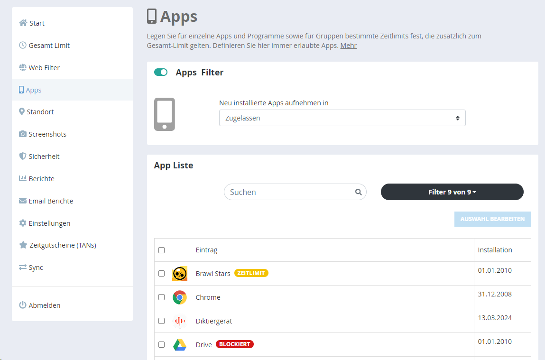
Task: Click the BLOCKIERT badge on Drive
Action: pyautogui.click(x=235, y=344)
